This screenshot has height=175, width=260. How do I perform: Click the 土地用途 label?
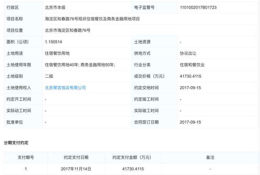click(x=15, y=53)
